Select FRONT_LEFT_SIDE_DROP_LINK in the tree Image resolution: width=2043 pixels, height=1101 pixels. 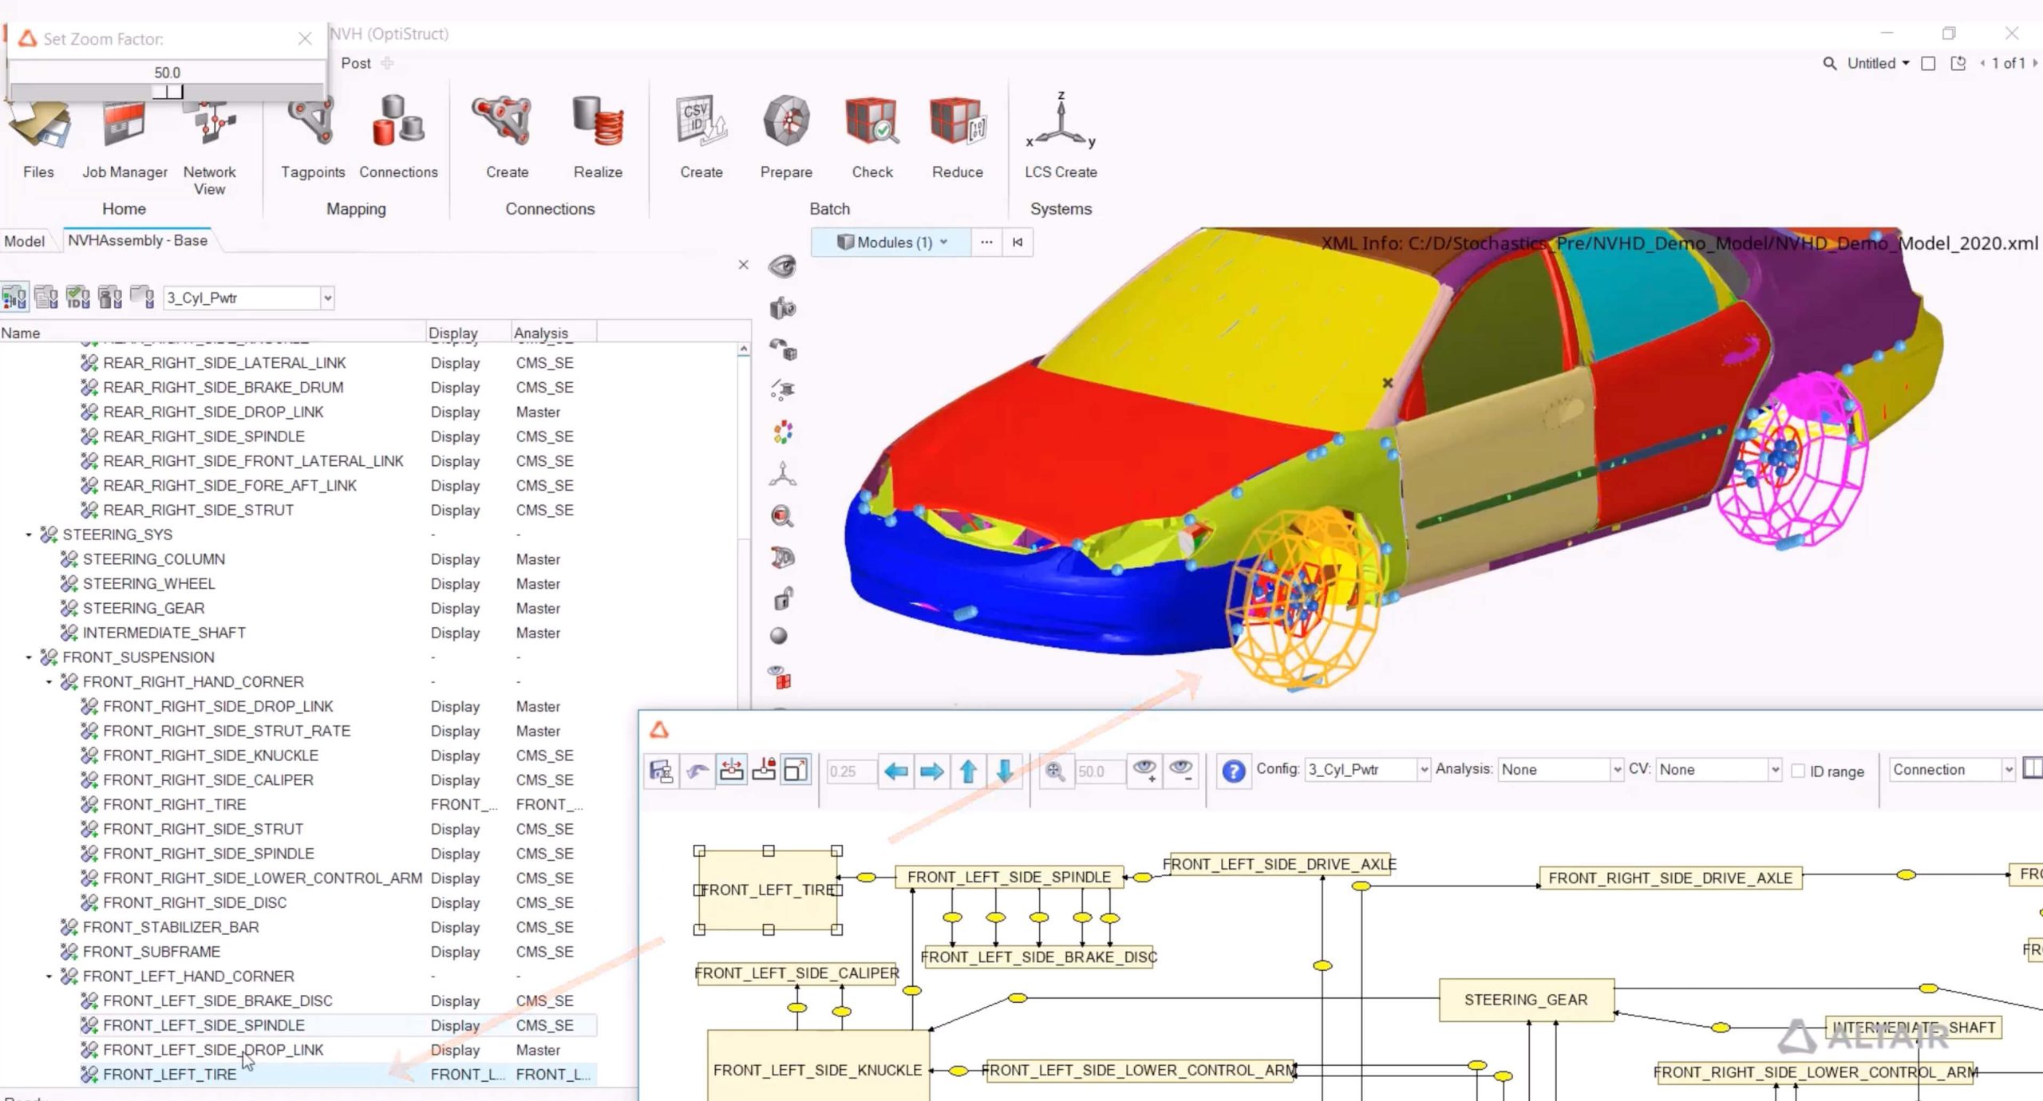click(213, 1050)
